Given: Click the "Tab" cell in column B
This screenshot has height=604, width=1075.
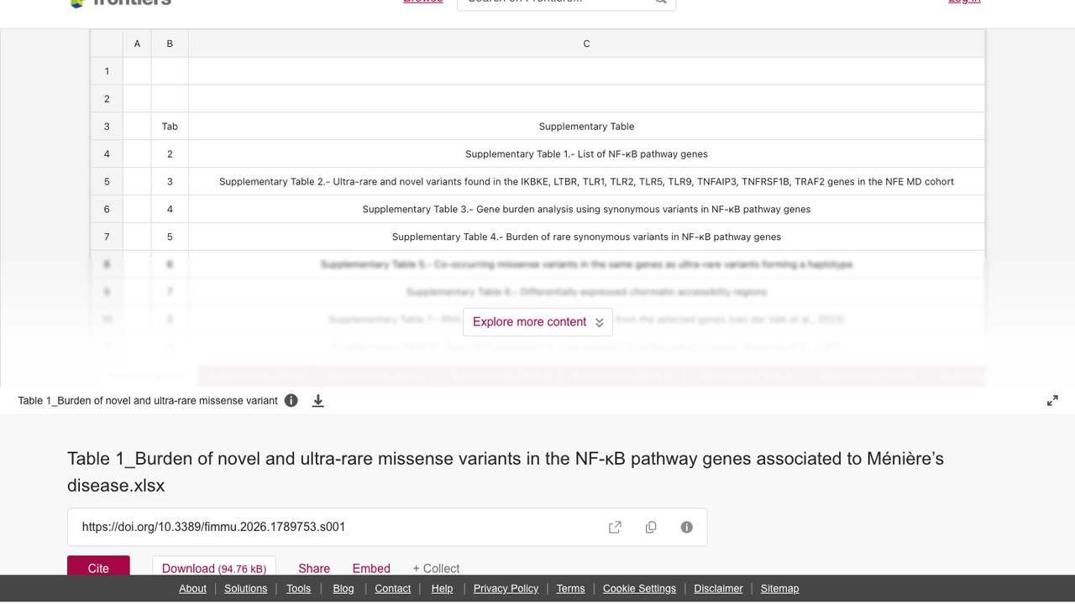Looking at the screenshot, I should click(170, 126).
